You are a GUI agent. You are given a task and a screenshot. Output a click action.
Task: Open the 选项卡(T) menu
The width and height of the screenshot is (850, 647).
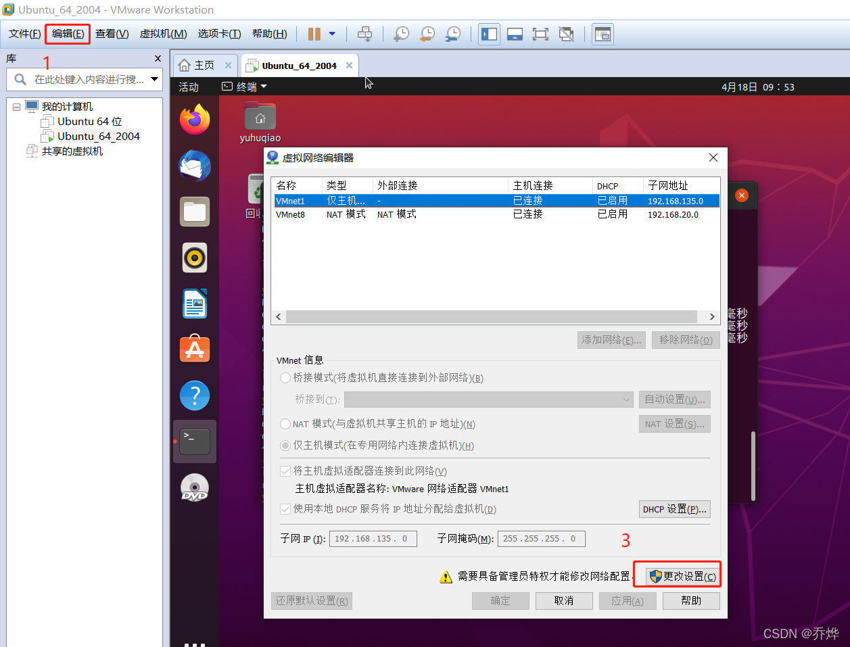pyautogui.click(x=220, y=34)
